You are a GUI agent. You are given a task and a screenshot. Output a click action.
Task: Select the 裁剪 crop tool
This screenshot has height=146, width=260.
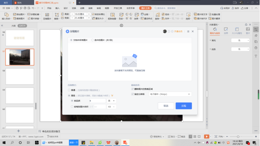tap(56, 16)
